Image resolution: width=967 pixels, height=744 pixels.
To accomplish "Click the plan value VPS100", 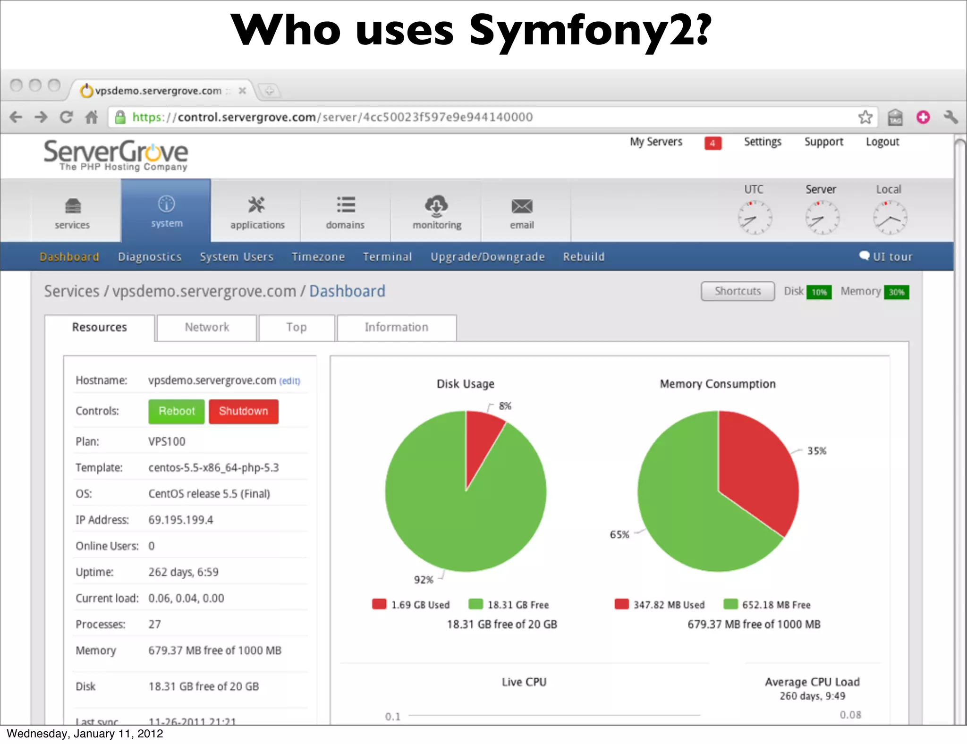I will pos(167,441).
